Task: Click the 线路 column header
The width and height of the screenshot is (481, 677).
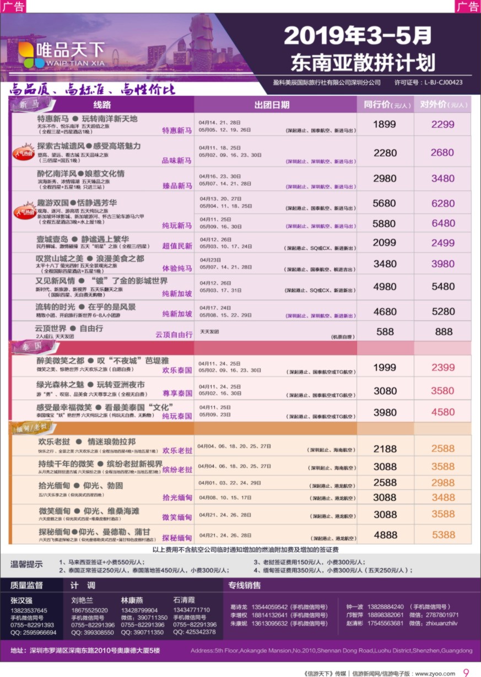Action: [102, 105]
